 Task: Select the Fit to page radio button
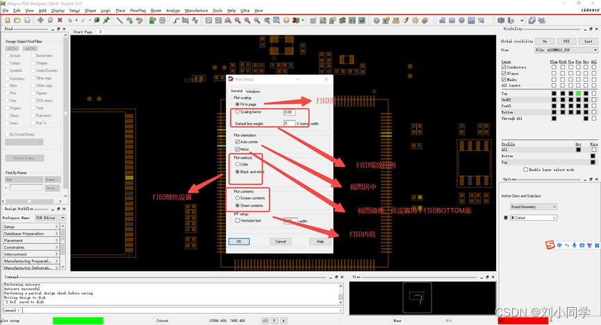pyautogui.click(x=238, y=104)
